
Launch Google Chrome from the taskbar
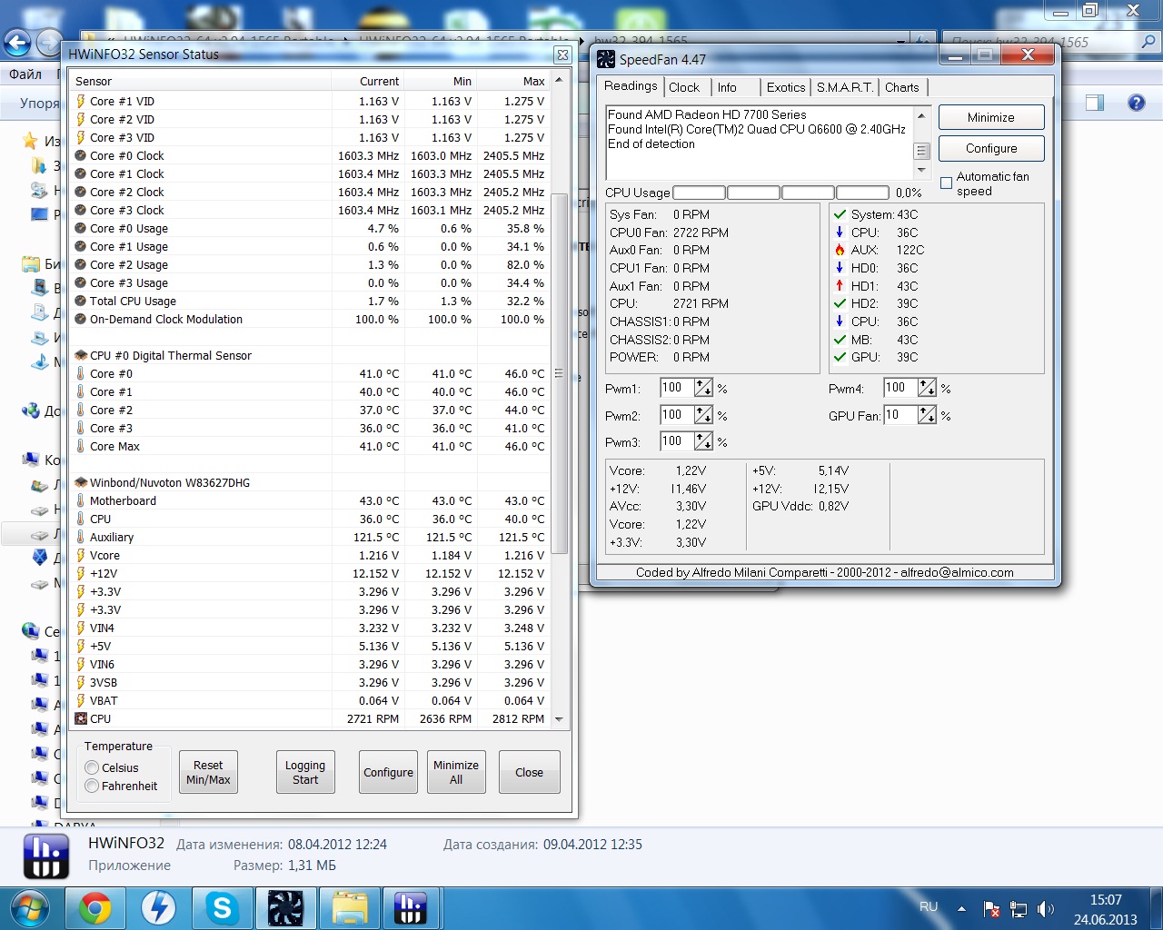point(94,907)
